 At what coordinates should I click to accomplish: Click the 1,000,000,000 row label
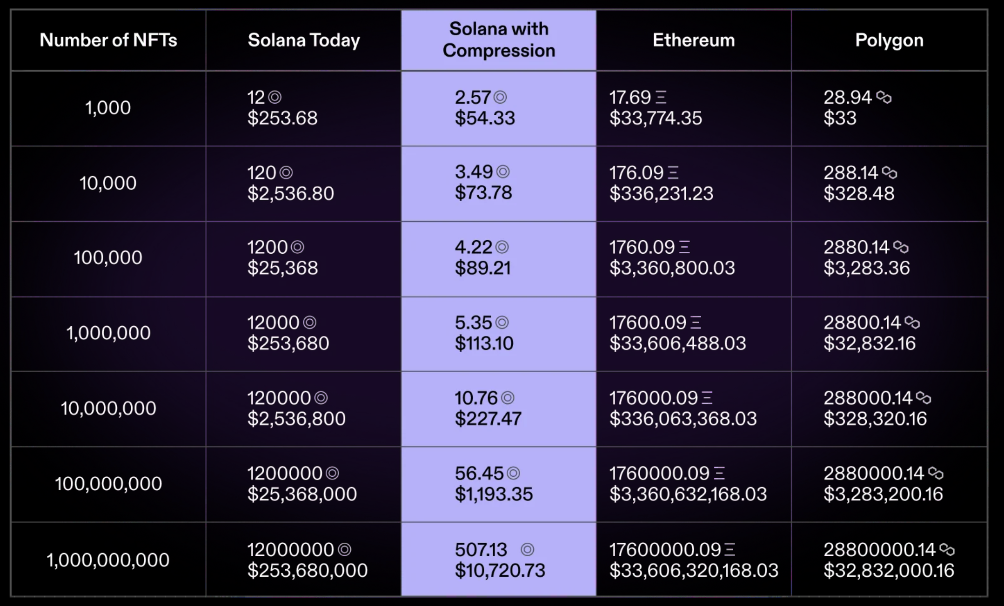click(108, 560)
